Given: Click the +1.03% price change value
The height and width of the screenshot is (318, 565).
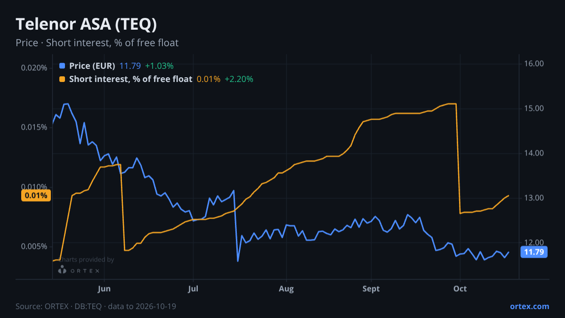Looking at the screenshot, I should point(159,66).
